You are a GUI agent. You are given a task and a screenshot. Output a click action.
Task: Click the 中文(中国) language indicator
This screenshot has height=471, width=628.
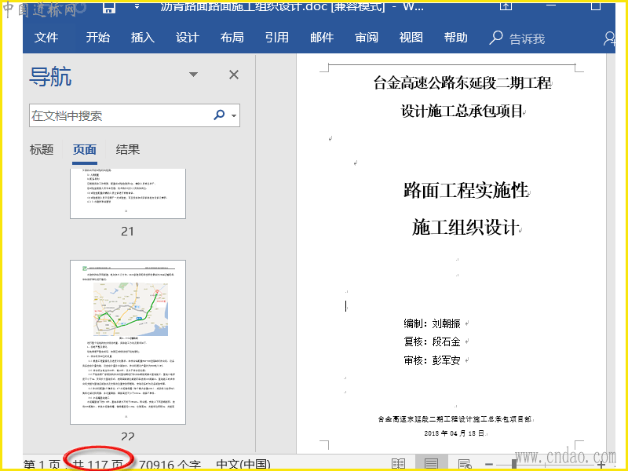243,465
